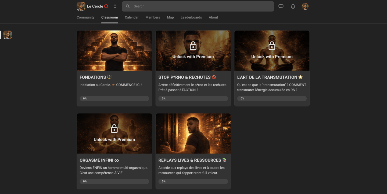Open the STOP P*RNO & RECHUTES title
Screen dimensions: 387x194
(187, 77)
